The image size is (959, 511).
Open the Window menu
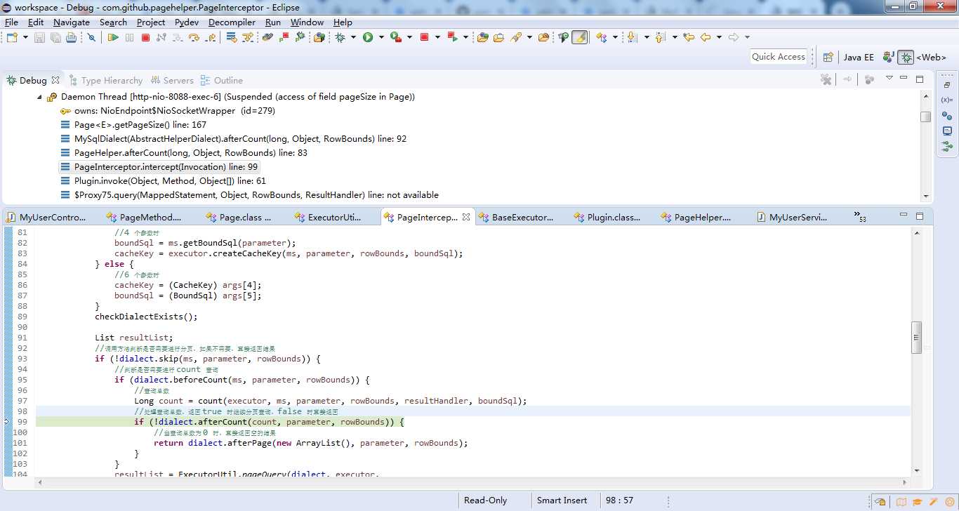pyautogui.click(x=307, y=22)
